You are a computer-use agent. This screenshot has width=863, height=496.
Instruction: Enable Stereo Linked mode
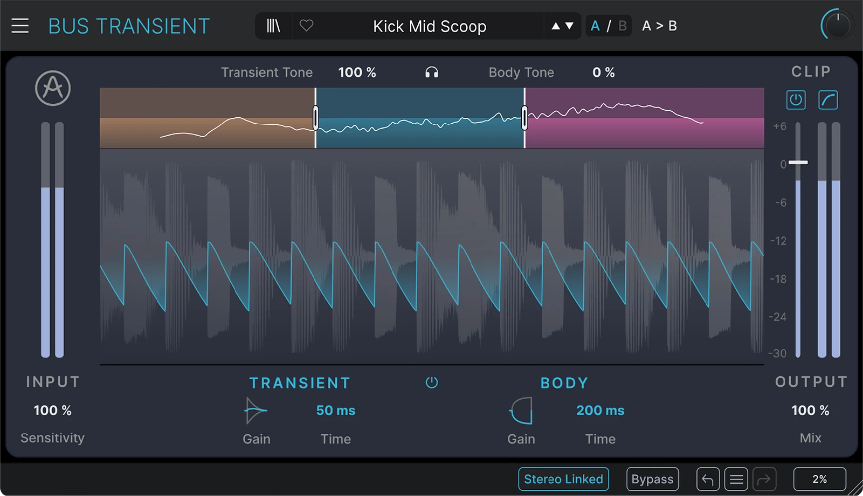tap(563, 479)
